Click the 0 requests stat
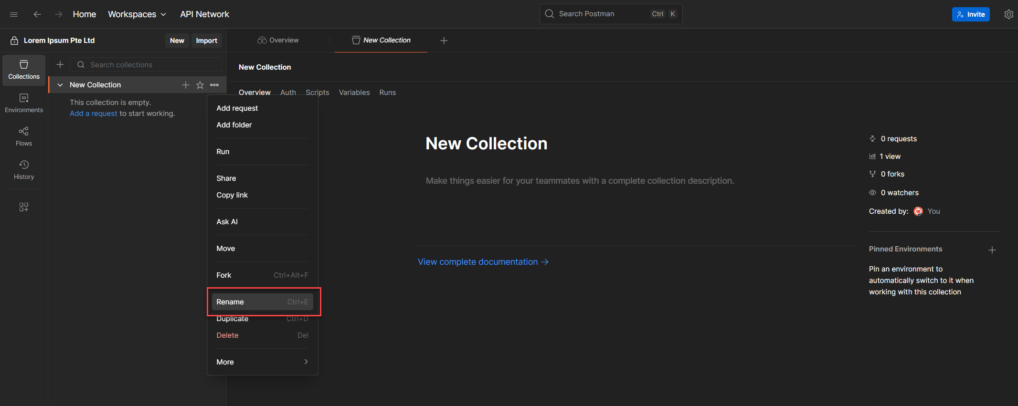The width and height of the screenshot is (1018, 406). coord(893,139)
